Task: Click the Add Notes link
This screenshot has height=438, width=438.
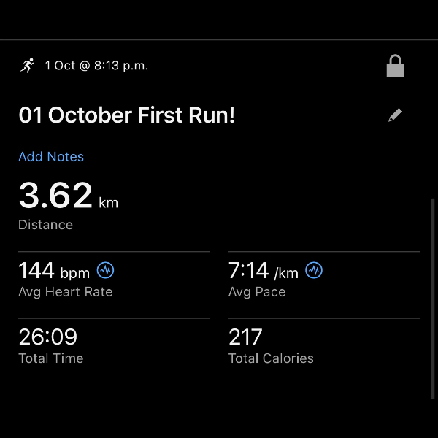Action: tap(51, 157)
